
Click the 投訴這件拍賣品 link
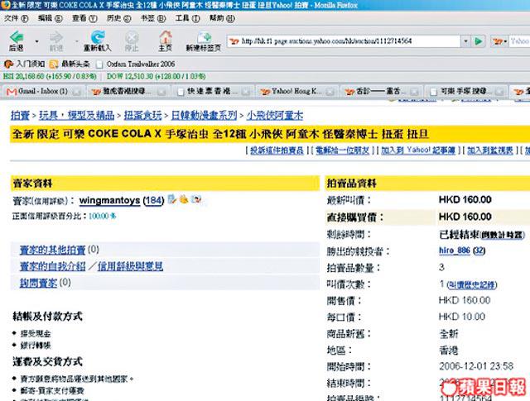(277, 150)
